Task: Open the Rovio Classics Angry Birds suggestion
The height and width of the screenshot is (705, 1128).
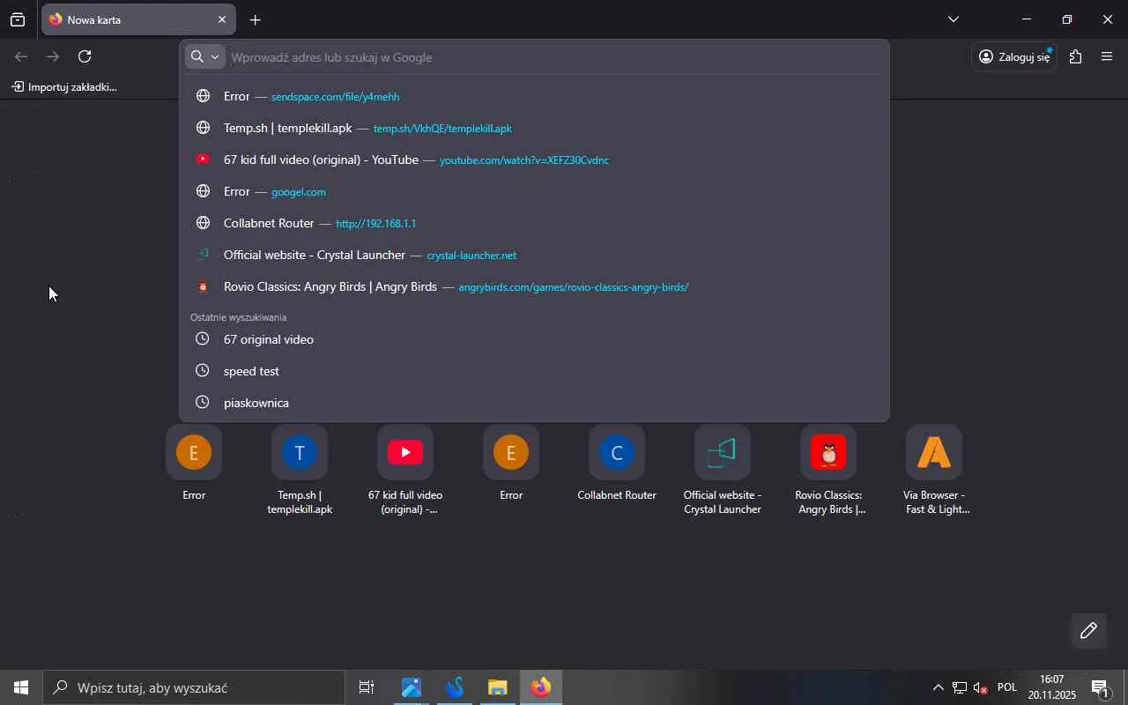Action: click(534, 286)
